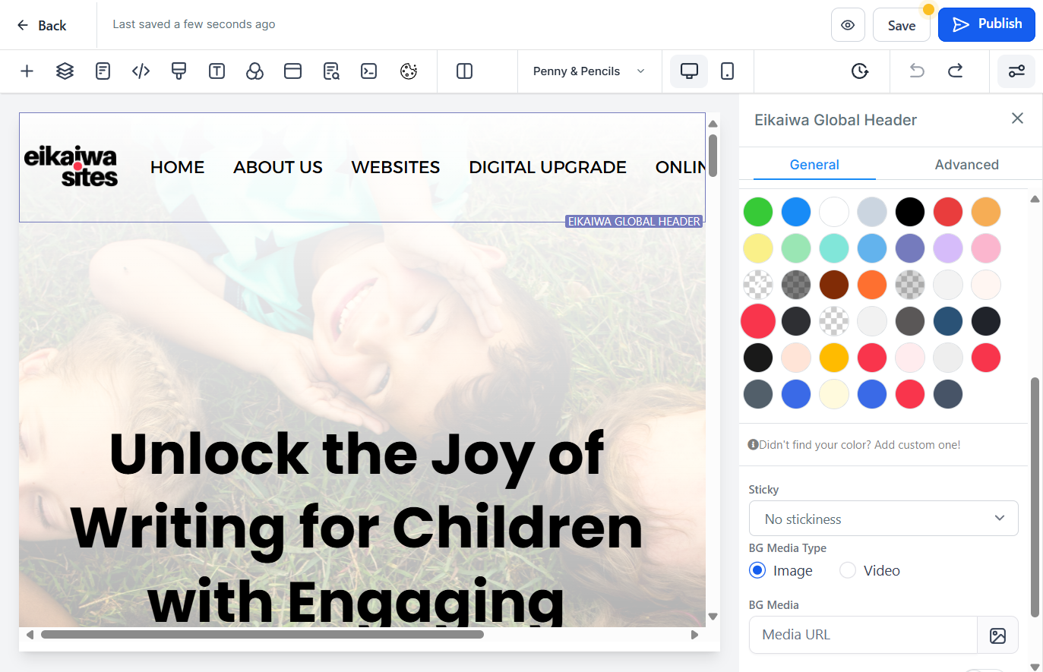Viewport: 1043px width, 672px height.
Task: Select the paint roller style icon
Action: 179,71
